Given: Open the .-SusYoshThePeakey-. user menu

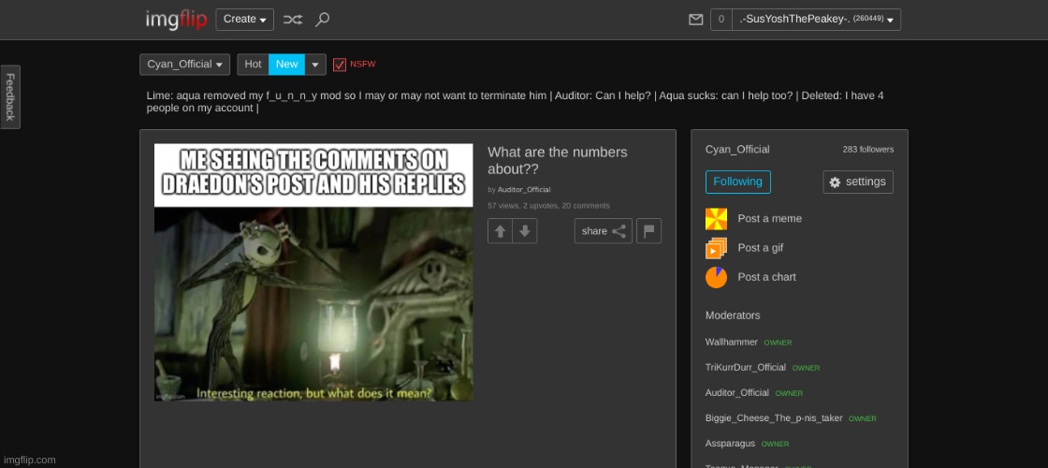Looking at the screenshot, I should point(816,20).
